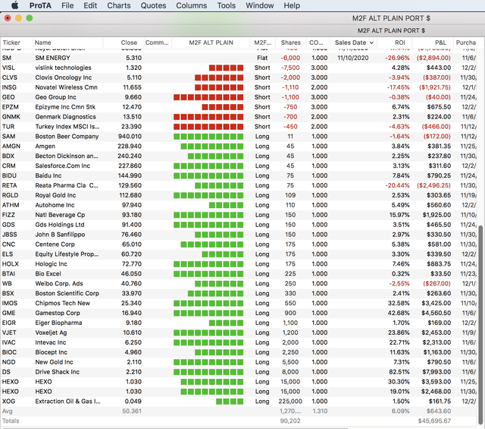
Task: Open the Apple menu
Action: point(14,5)
